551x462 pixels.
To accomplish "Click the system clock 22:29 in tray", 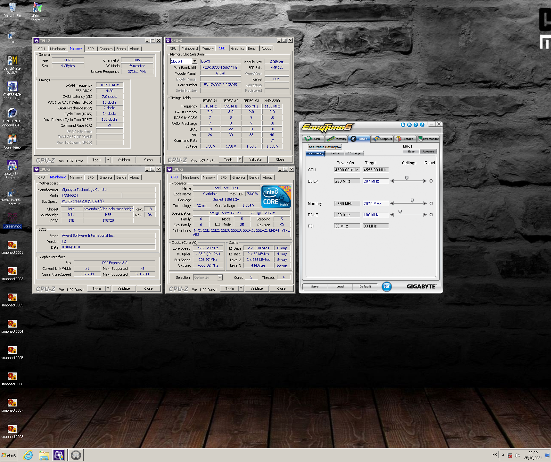I will tap(533, 453).
